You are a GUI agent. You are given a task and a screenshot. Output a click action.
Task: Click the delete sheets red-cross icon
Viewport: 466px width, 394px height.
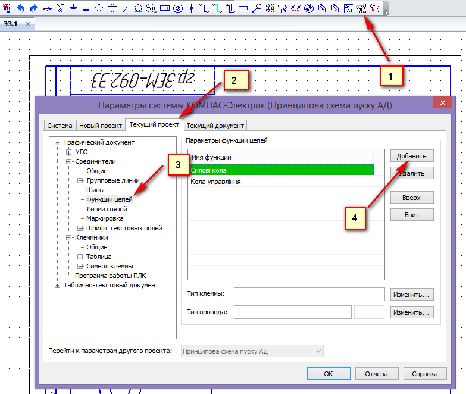[x=335, y=8]
